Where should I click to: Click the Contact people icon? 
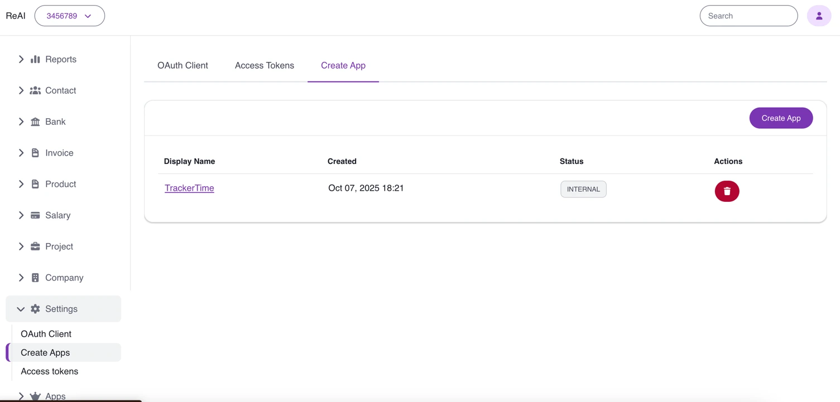[35, 90]
